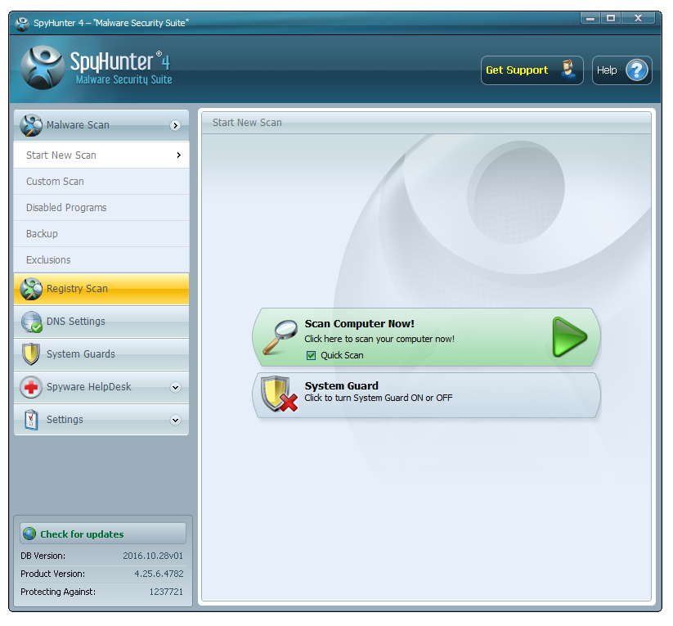Open the System Guards section
The image size is (673, 626).
[x=101, y=354]
